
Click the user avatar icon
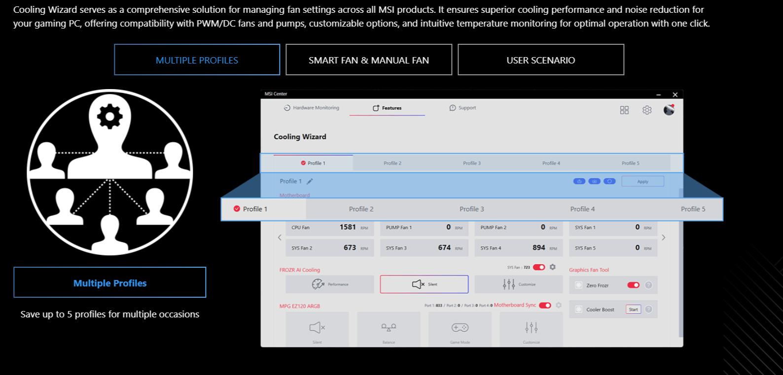coord(669,110)
